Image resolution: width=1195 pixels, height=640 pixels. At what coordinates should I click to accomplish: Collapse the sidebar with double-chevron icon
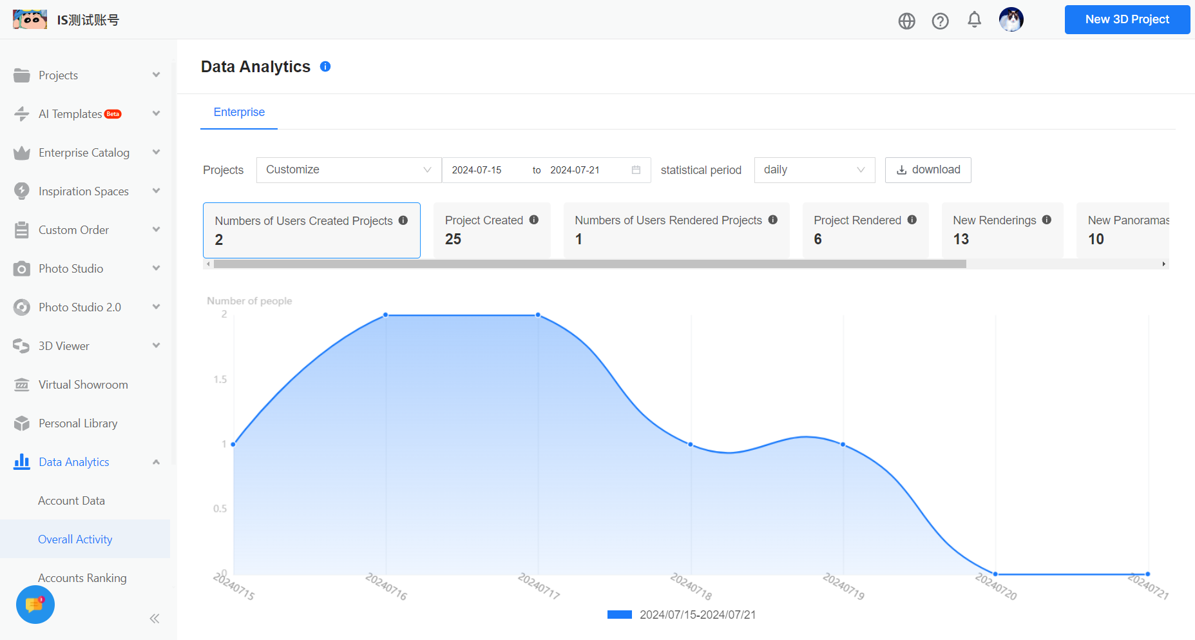pos(155,619)
